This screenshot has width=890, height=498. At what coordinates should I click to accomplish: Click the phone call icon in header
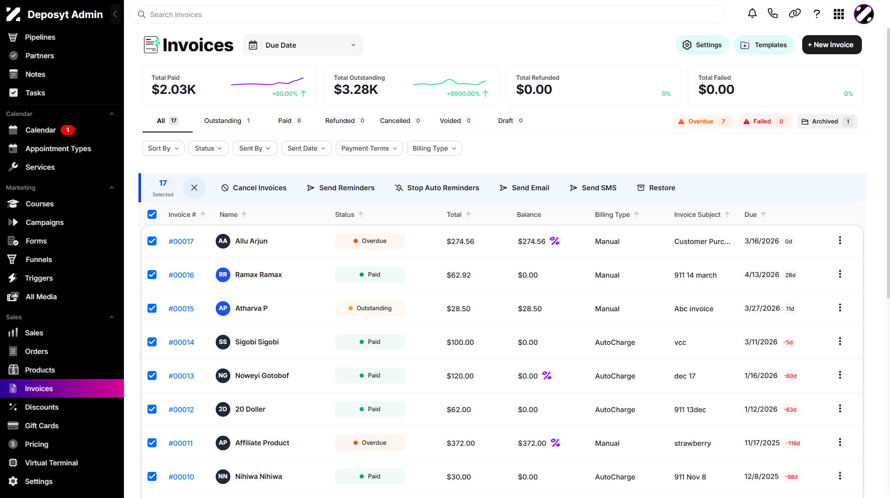point(773,14)
